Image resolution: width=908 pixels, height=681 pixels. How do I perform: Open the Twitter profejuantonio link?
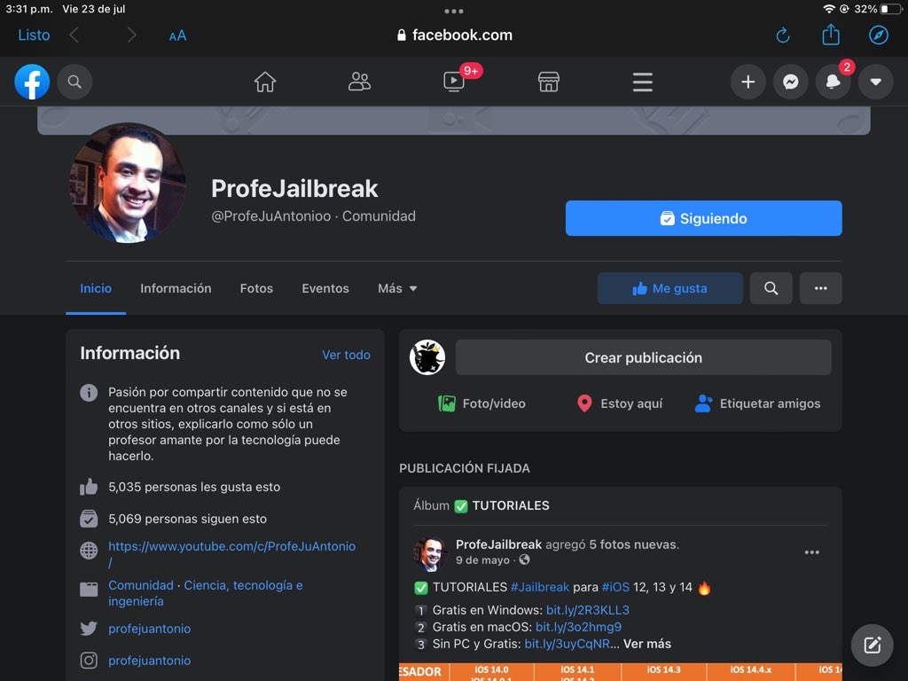[x=149, y=629]
